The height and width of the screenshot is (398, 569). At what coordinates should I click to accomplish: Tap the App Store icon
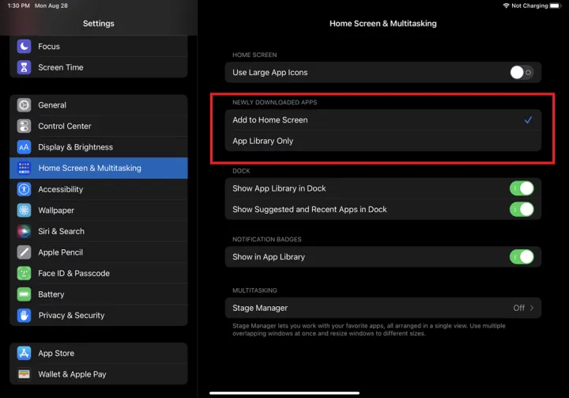click(24, 354)
